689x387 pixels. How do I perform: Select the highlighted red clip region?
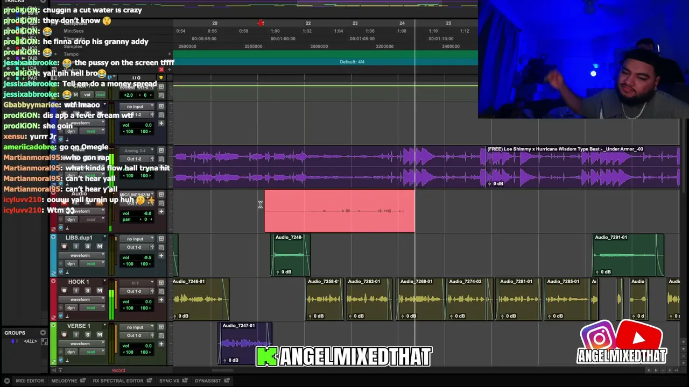(340, 211)
